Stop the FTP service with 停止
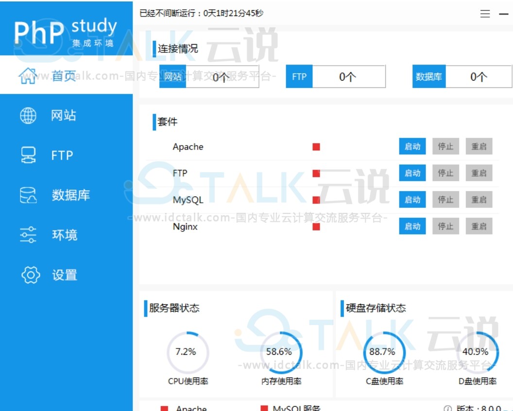The width and height of the screenshot is (513, 411). (445, 173)
